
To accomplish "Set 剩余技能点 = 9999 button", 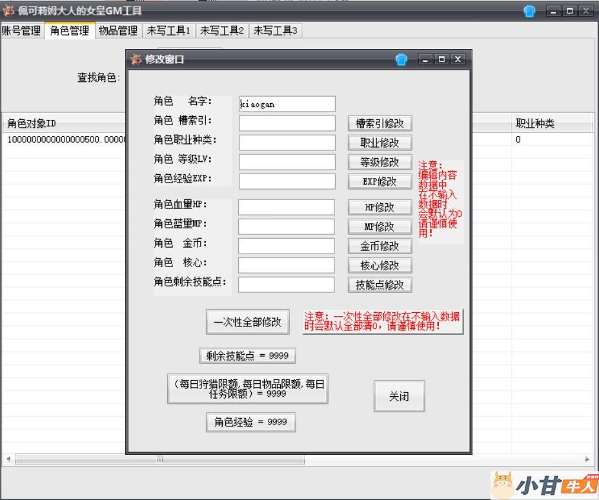I will coord(247,355).
